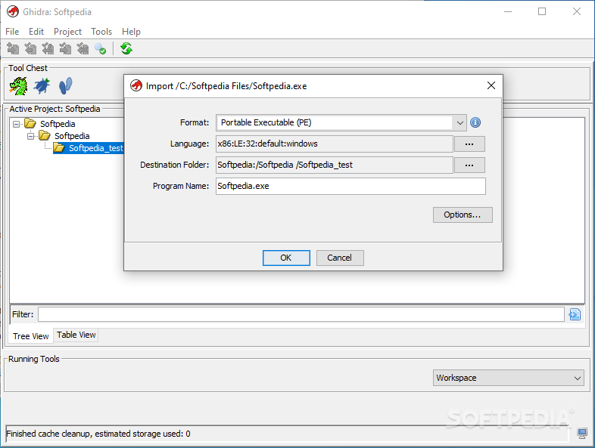Image resolution: width=595 pixels, height=448 pixels.
Task: Open the Edit menu
Action: pyautogui.click(x=36, y=32)
